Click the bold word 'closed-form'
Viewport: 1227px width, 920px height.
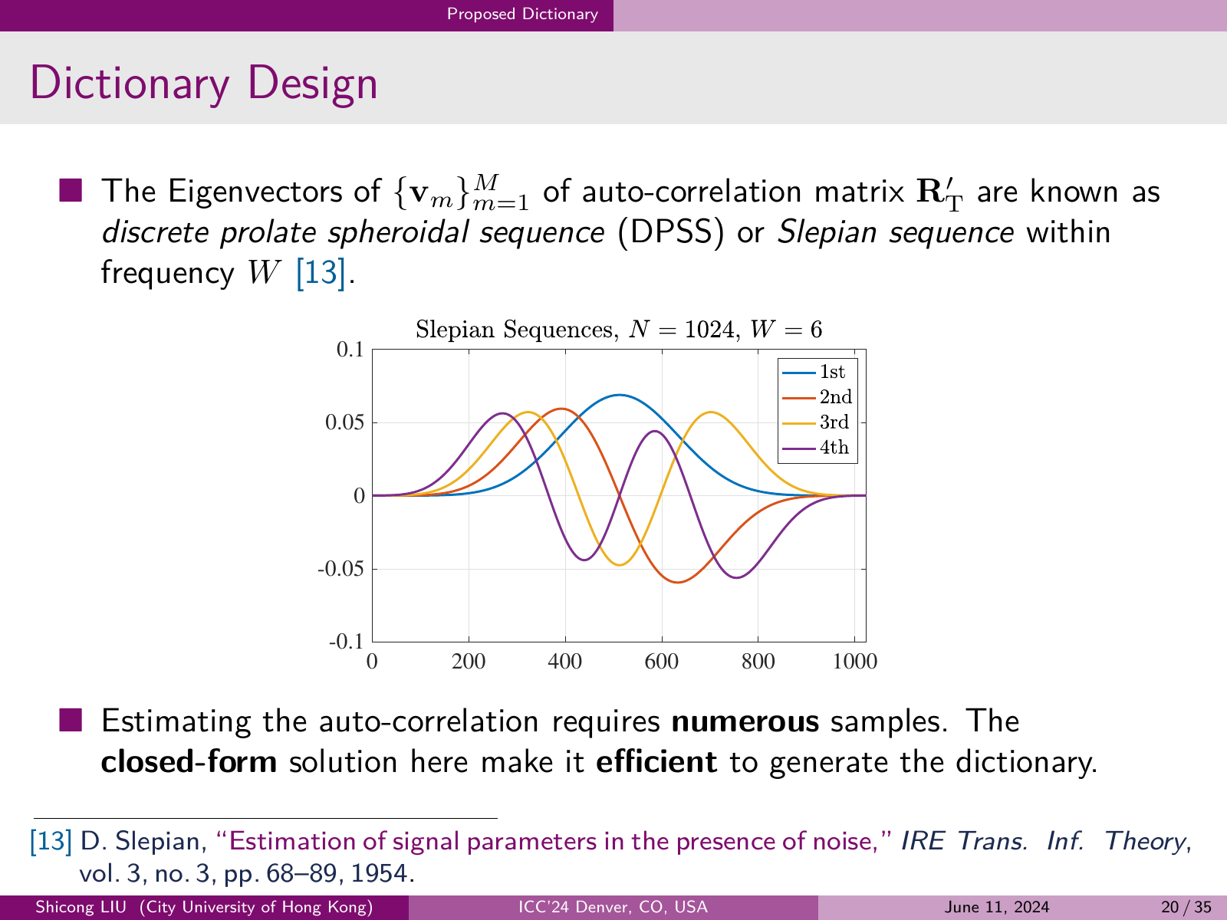click(x=189, y=762)
